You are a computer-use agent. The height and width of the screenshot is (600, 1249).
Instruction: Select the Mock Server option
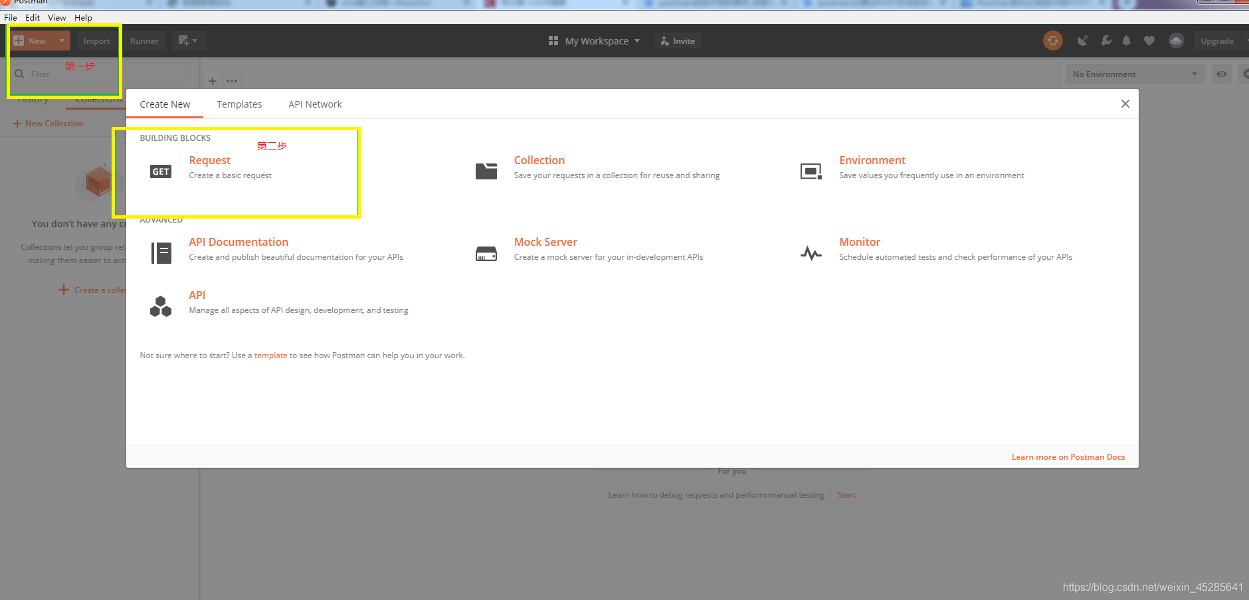(x=545, y=242)
